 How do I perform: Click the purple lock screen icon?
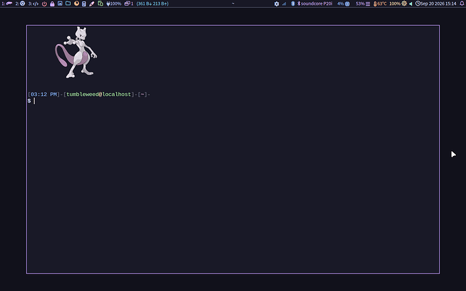coord(52,3)
